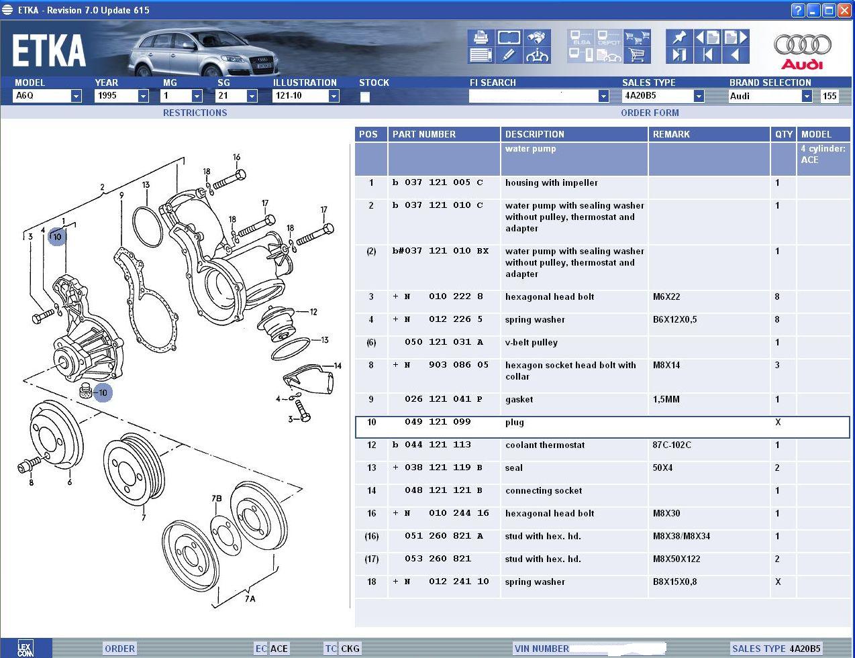Click the highlighted 10 next to the plug

click(103, 392)
